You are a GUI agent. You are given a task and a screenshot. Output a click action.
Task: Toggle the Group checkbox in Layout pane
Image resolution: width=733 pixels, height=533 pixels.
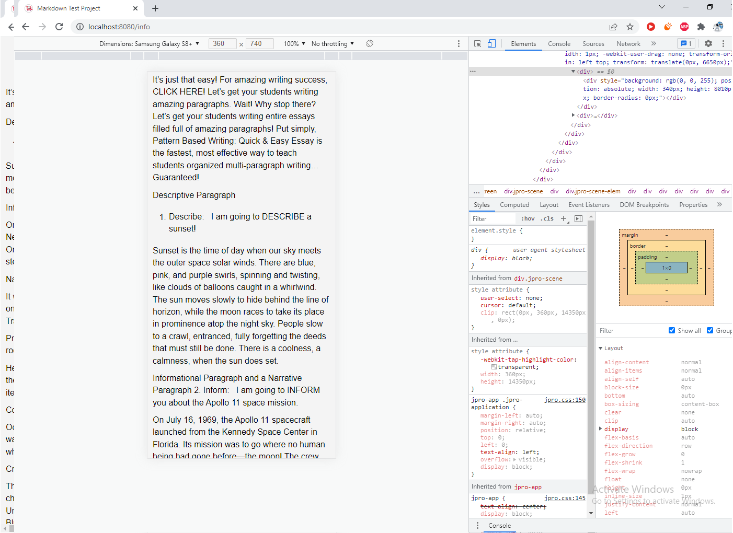710,330
